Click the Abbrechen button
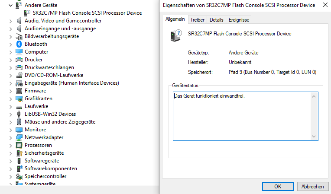331x194 pixels. 312,187
